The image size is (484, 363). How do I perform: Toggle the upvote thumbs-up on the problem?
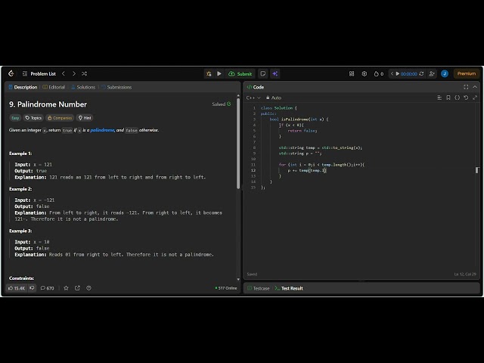pos(16,288)
